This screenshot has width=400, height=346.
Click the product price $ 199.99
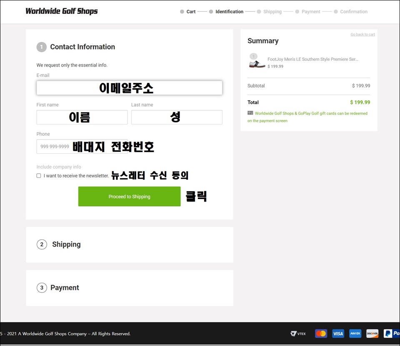coord(275,66)
